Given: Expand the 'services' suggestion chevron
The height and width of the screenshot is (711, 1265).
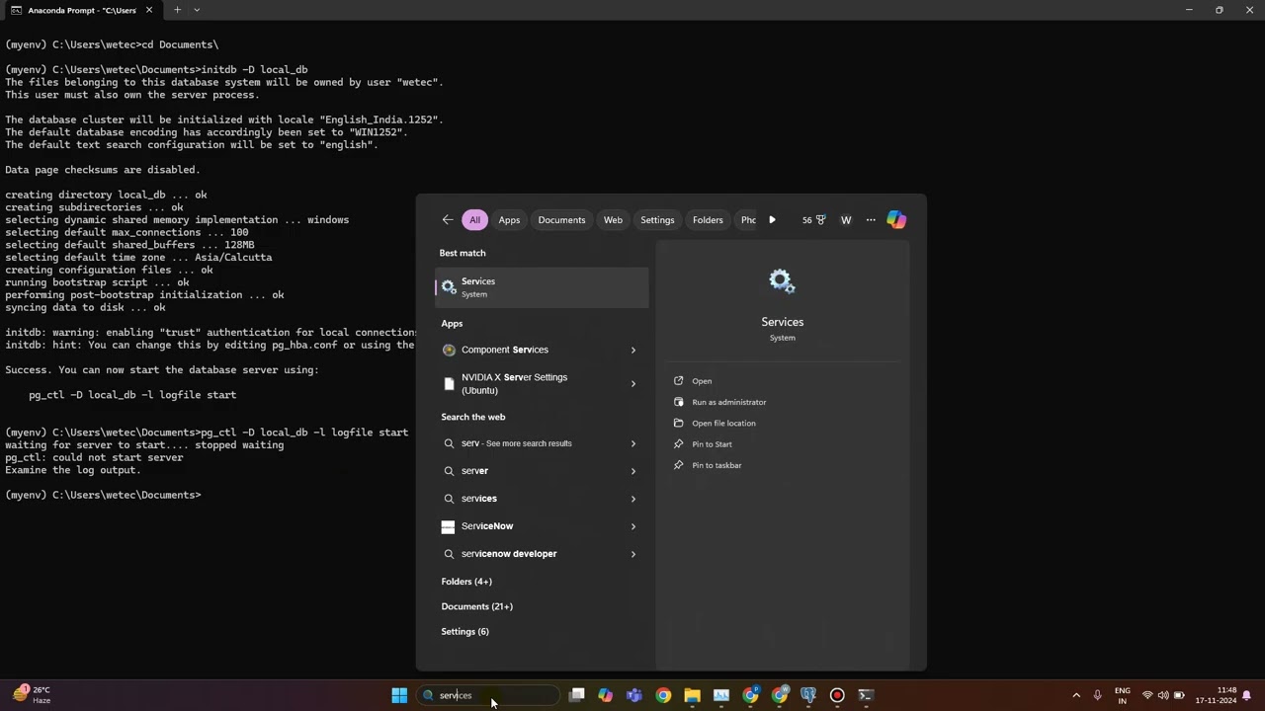Looking at the screenshot, I should click(633, 499).
